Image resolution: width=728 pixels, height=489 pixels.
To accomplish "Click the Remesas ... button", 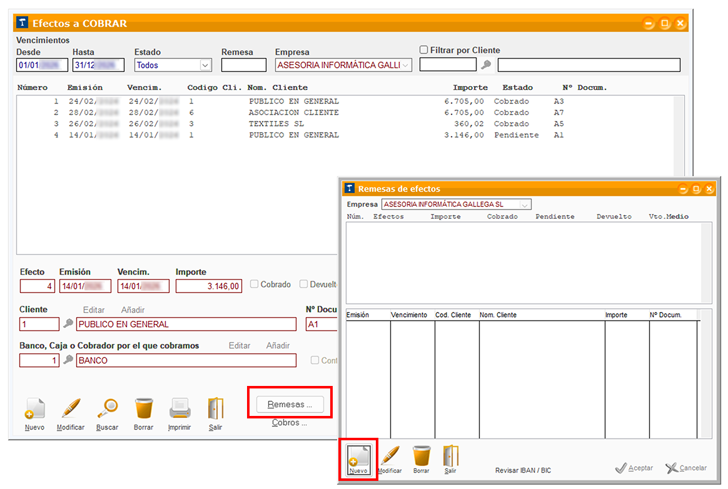I will point(290,404).
